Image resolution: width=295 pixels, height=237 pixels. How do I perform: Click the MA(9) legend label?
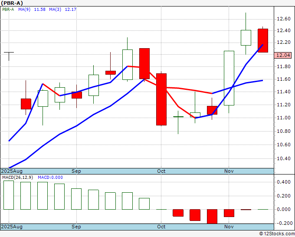pyautogui.click(x=24, y=10)
